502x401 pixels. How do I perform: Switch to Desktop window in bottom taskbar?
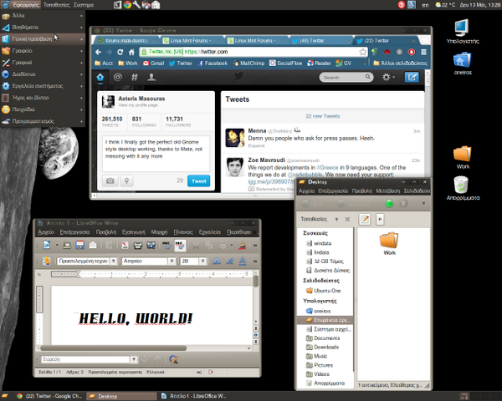120,396
